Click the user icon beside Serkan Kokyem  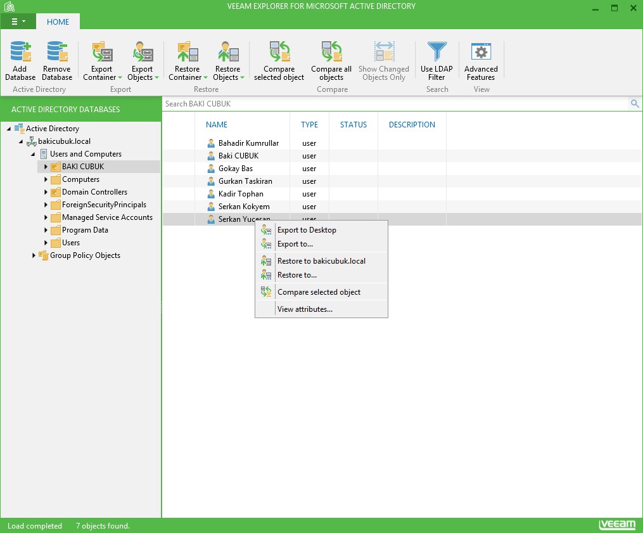coord(211,207)
